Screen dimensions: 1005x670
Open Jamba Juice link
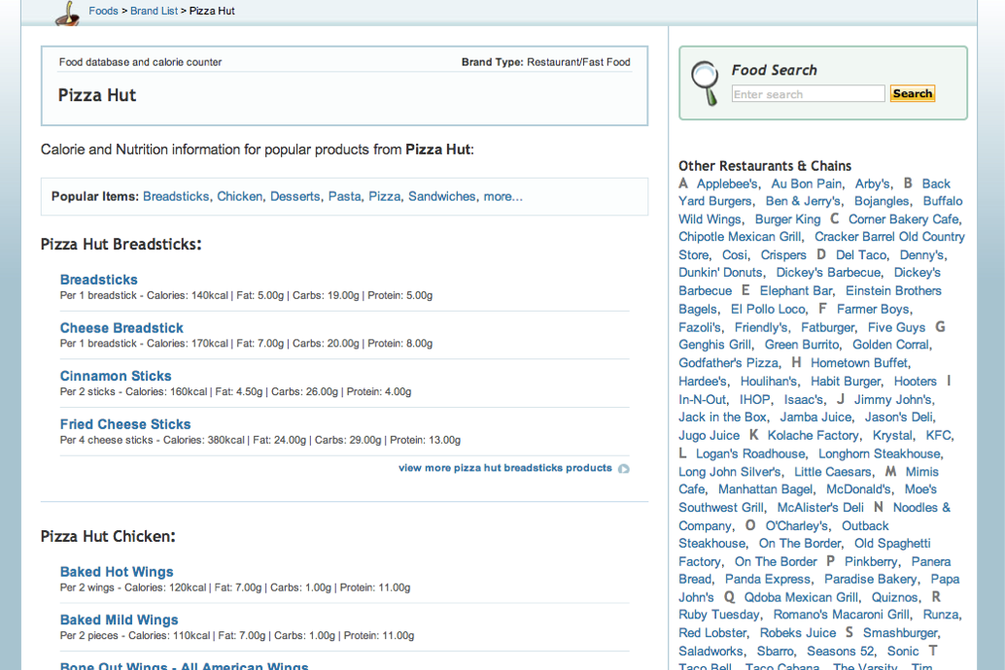(x=815, y=417)
